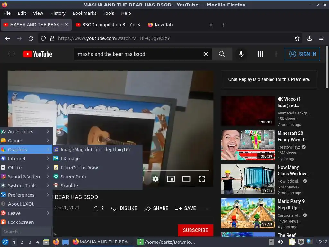The image size is (329, 247).
Task: Open the YouTube apps grid
Action: pos(260,54)
